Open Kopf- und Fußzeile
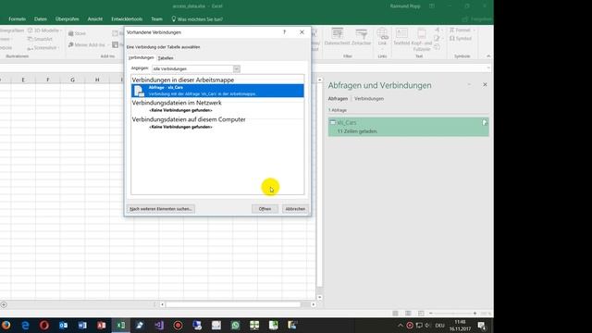Viewport: 592px width, 333px height. tap(422, 39)
